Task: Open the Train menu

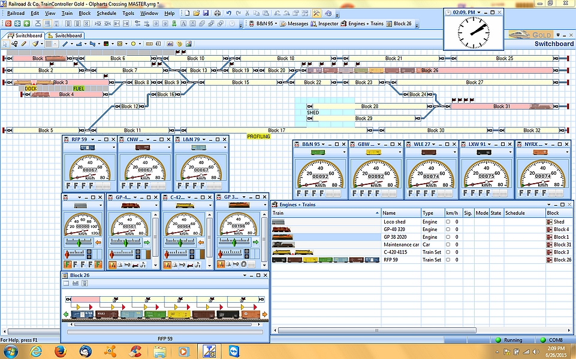Action: [67, 13]
